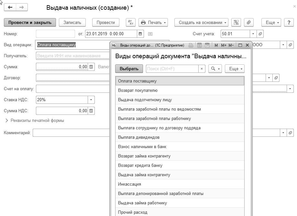Click the Получатель ИНН or name field
Image resolution: width=297 pixels, height=216 pixels.
(73, 56)
